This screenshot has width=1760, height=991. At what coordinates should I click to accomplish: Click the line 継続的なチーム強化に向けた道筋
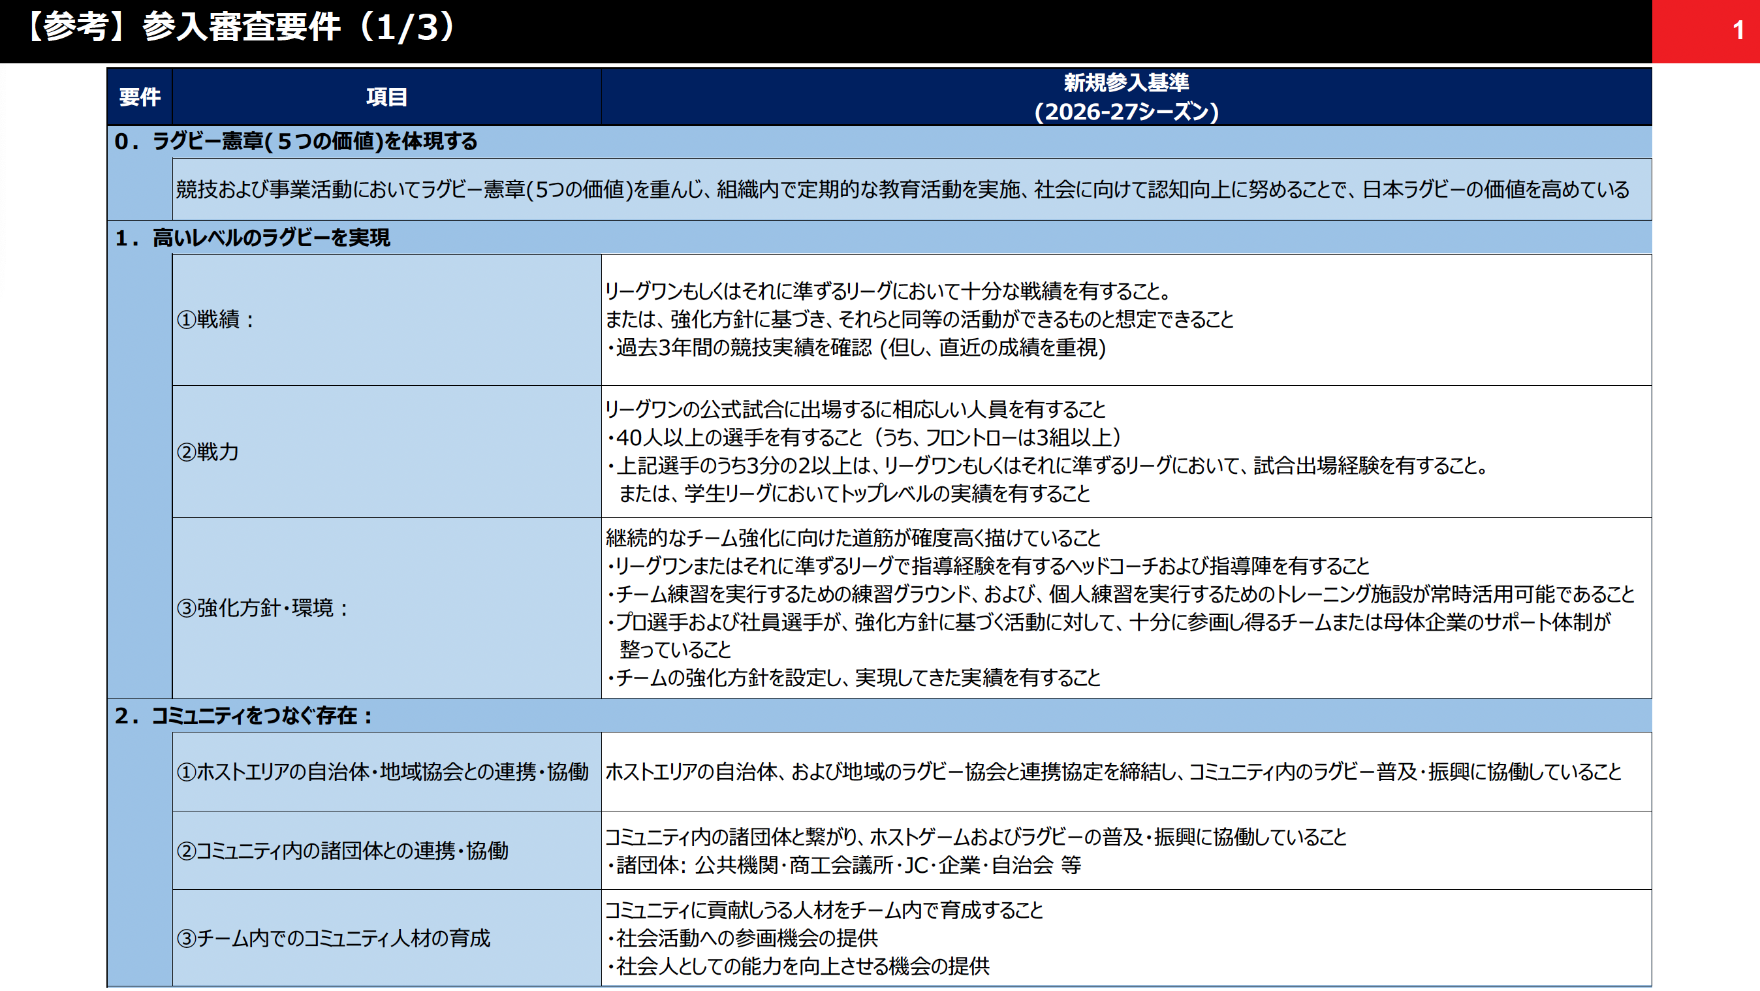(853, 538)
